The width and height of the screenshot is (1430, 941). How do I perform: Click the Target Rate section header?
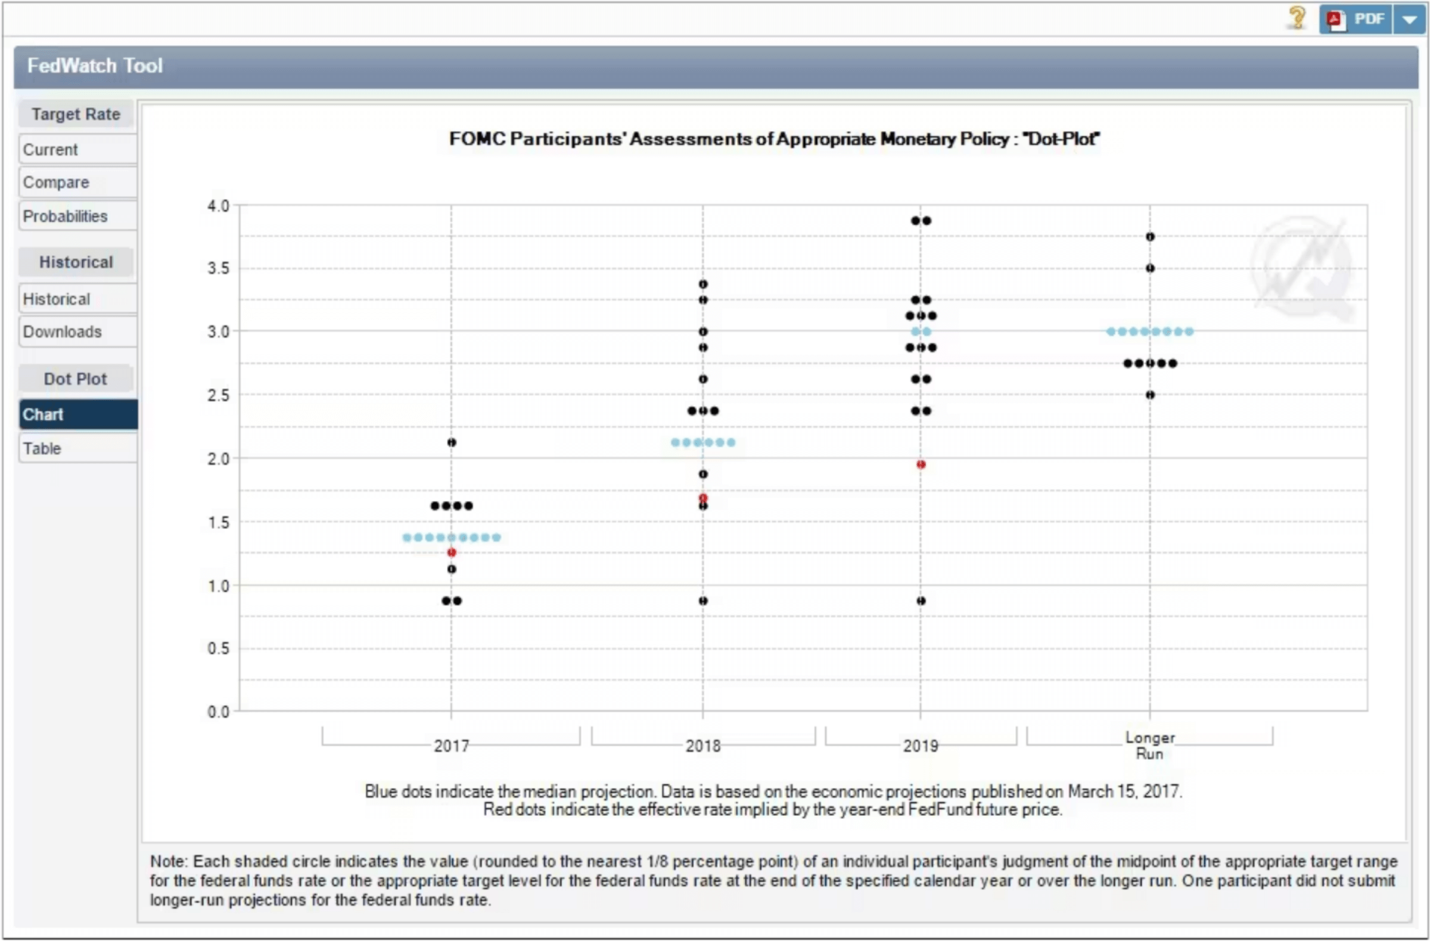coord(76,114)
